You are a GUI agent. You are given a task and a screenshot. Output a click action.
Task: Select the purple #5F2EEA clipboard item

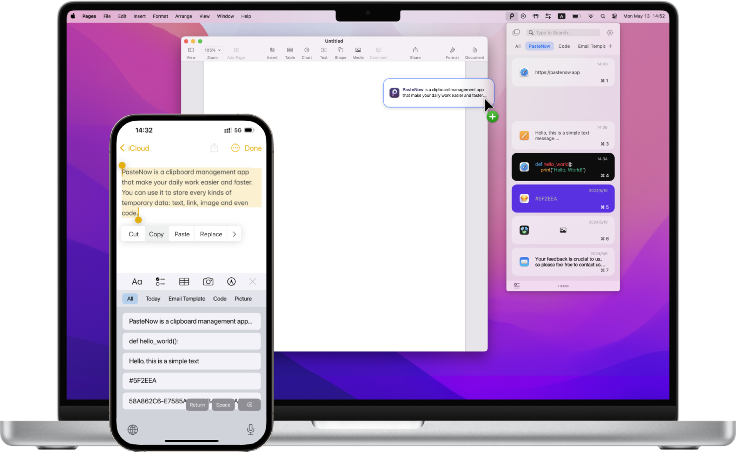(563, 198)
